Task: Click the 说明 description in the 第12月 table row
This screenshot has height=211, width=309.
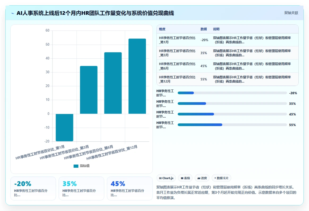Action: [x=252, y=79]
